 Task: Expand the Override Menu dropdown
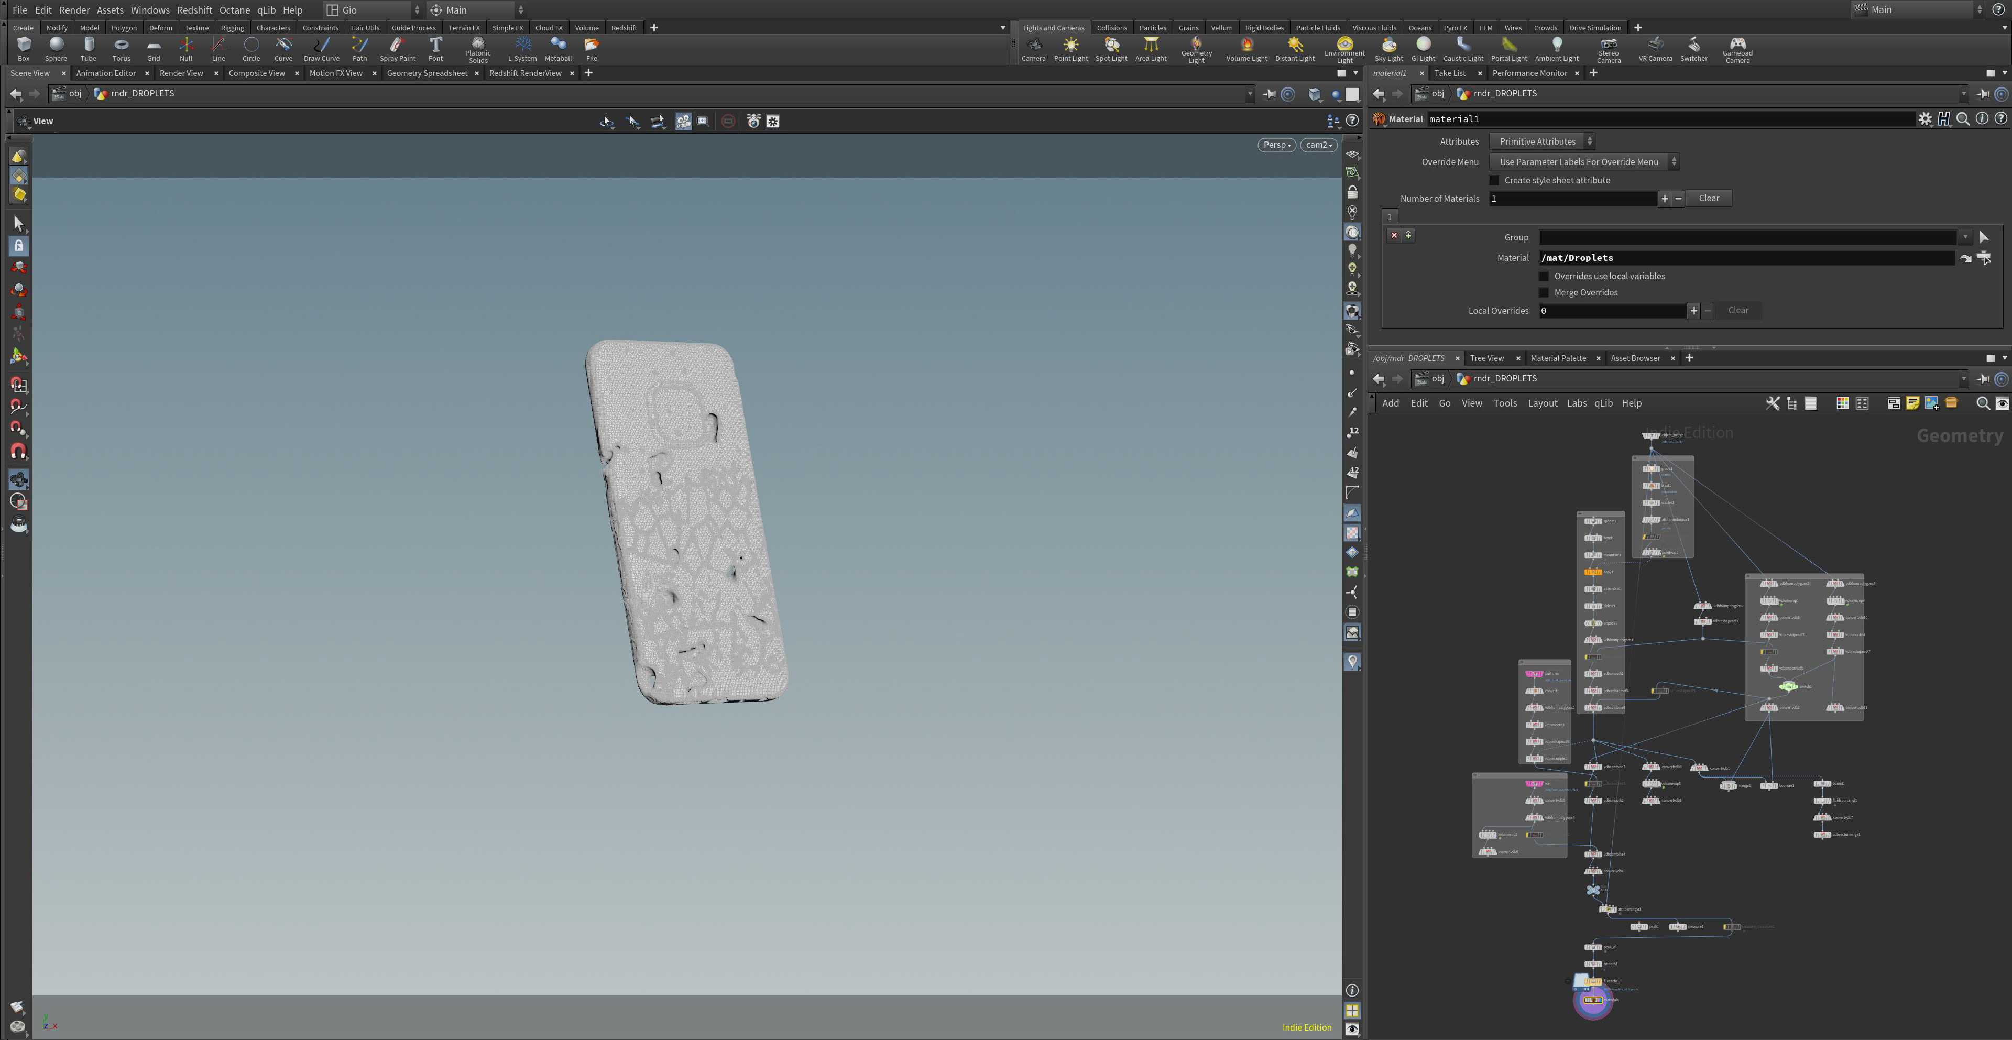pyautogui.click(x=1583, y=161)
